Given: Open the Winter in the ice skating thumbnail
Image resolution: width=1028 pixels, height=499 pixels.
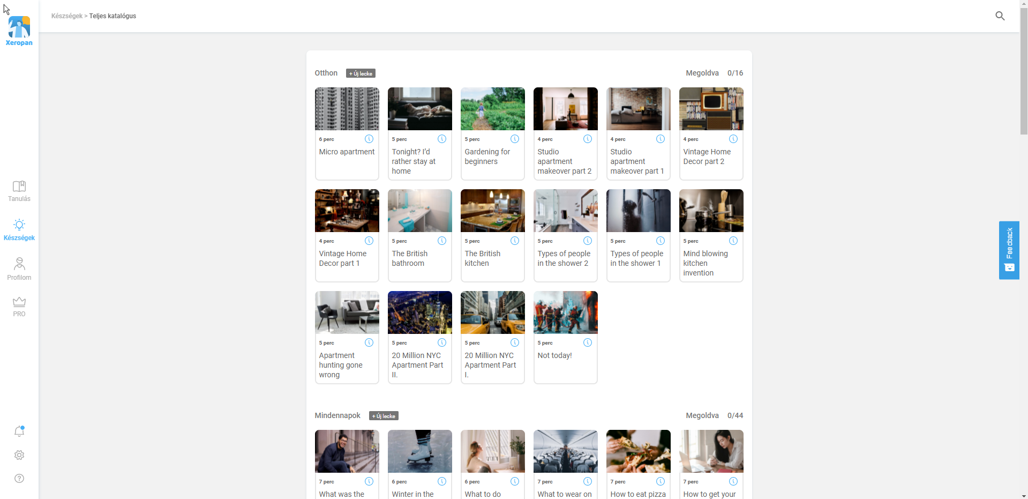Looking at the screenshot, I should pyautogui.click(x=420, y=451).
